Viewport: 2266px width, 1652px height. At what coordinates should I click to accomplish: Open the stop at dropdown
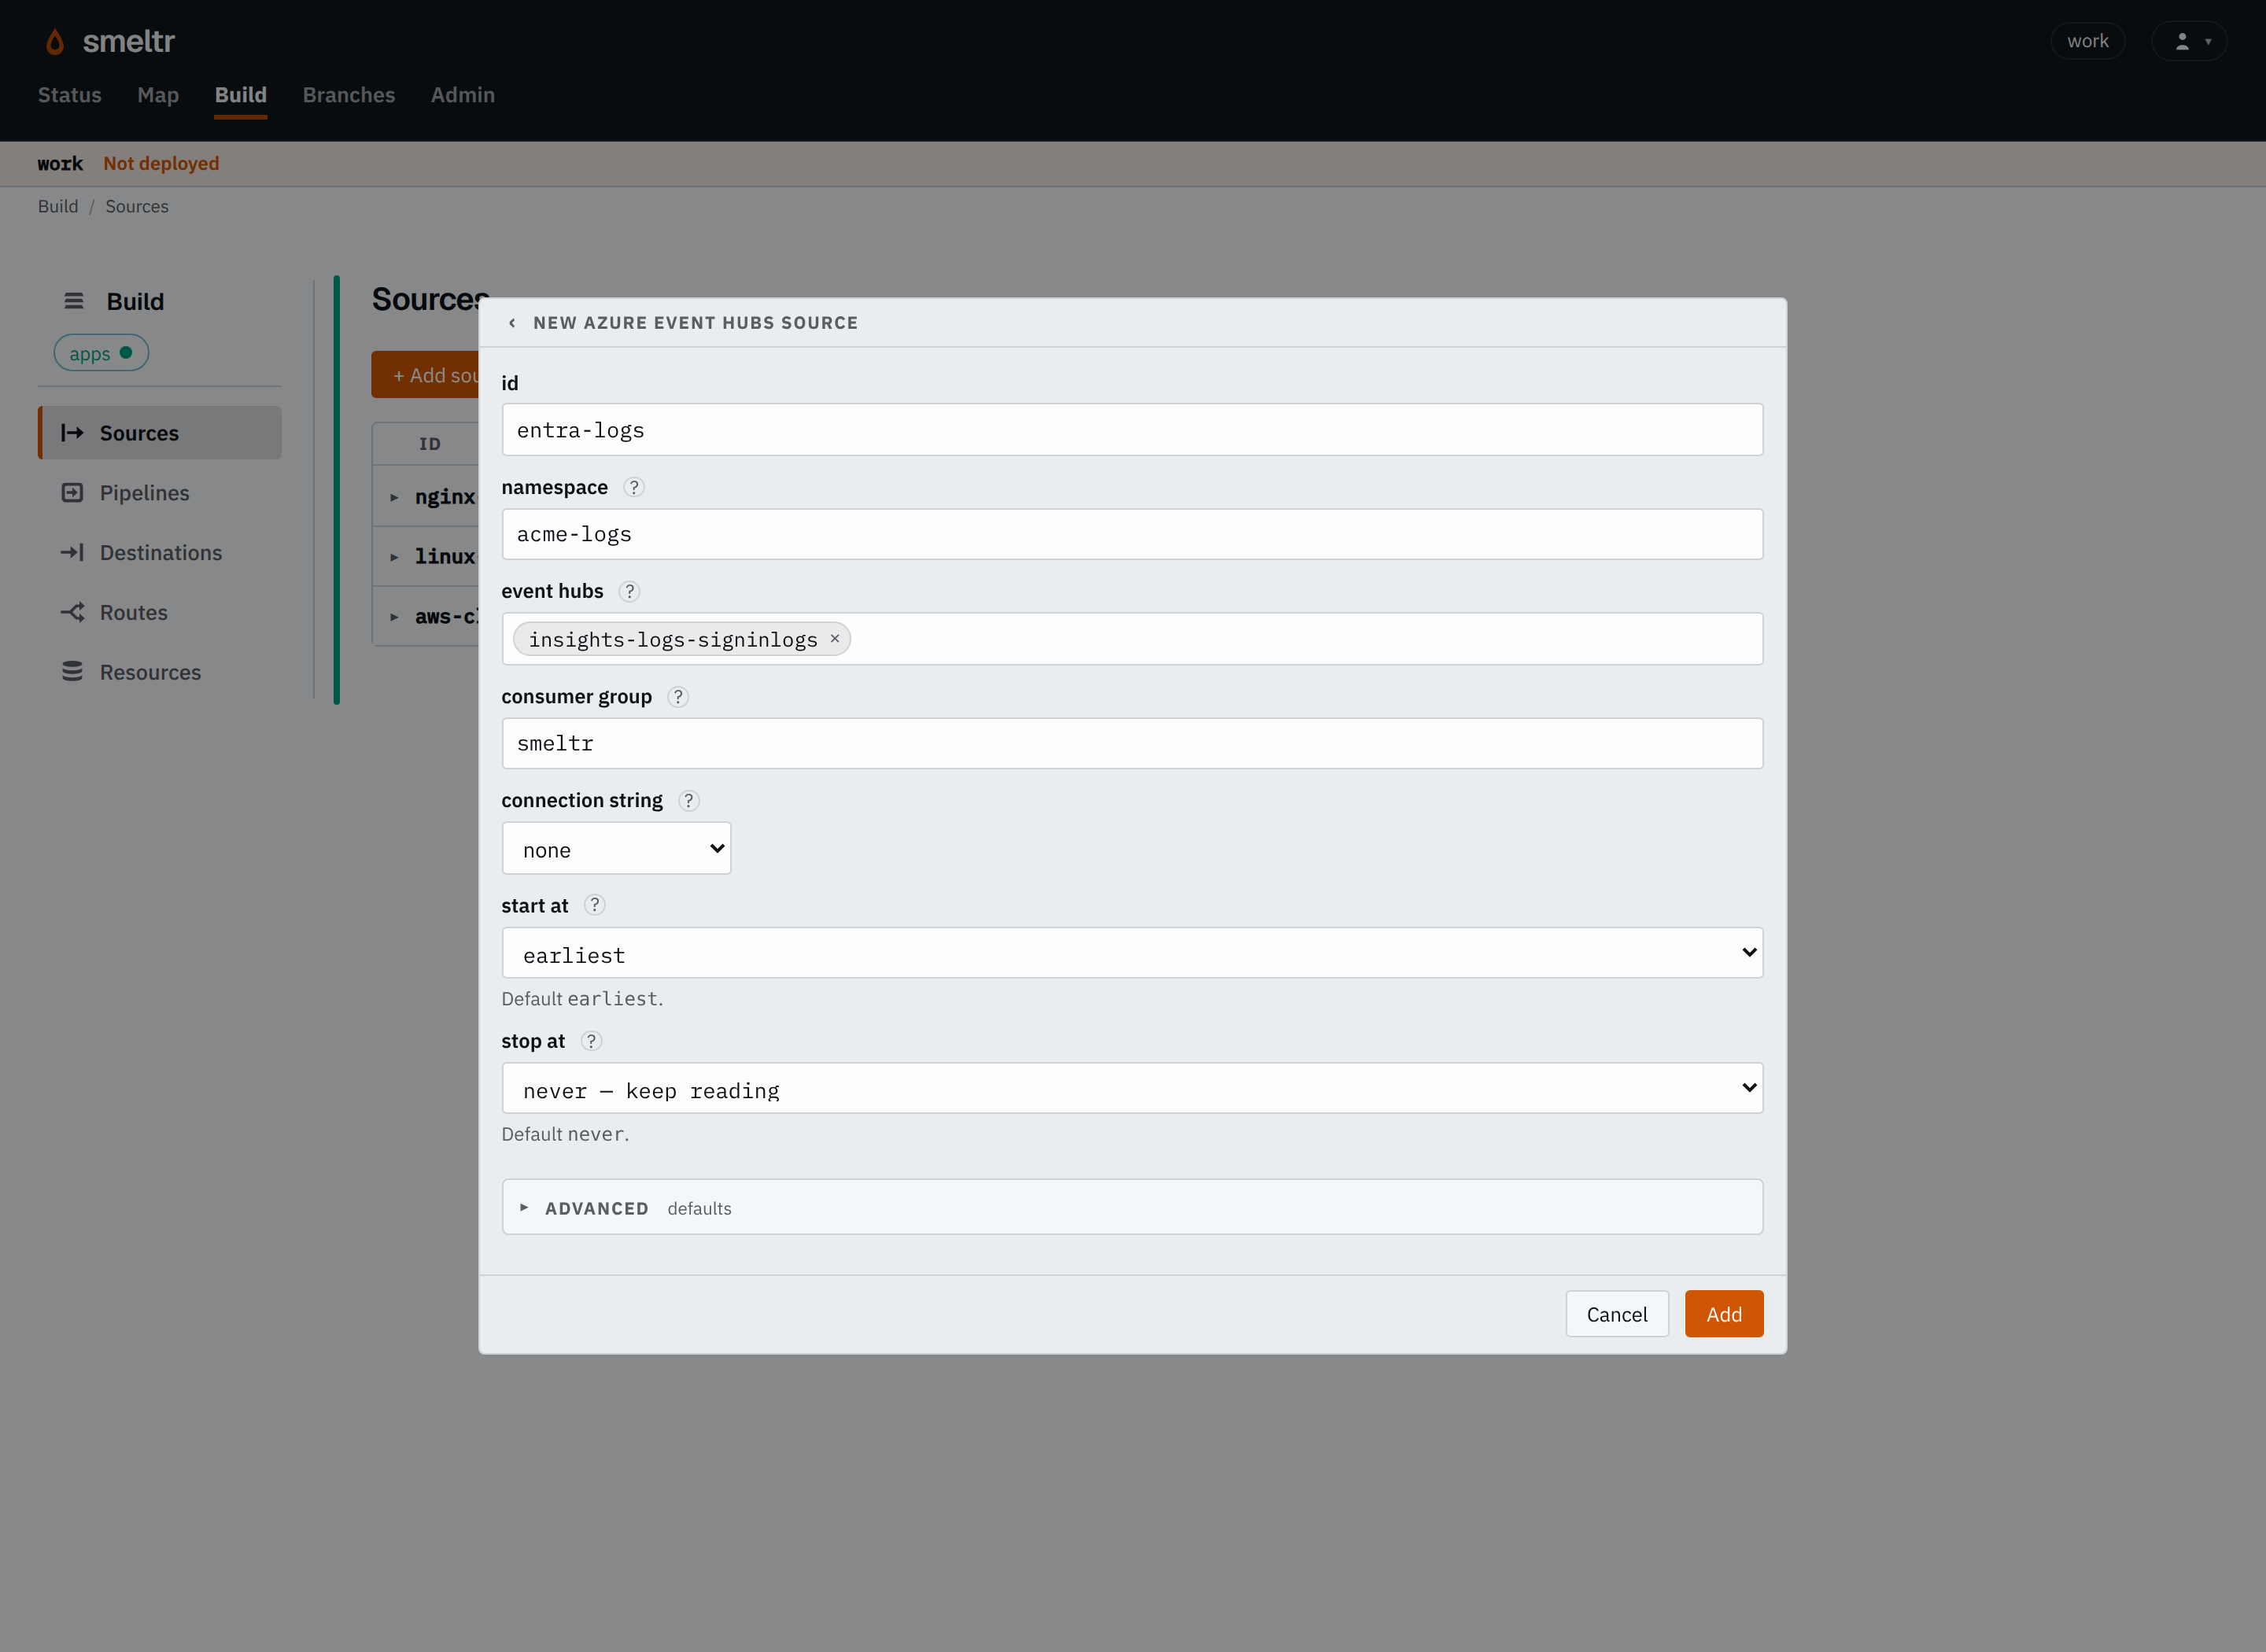click(1132, 1088)
